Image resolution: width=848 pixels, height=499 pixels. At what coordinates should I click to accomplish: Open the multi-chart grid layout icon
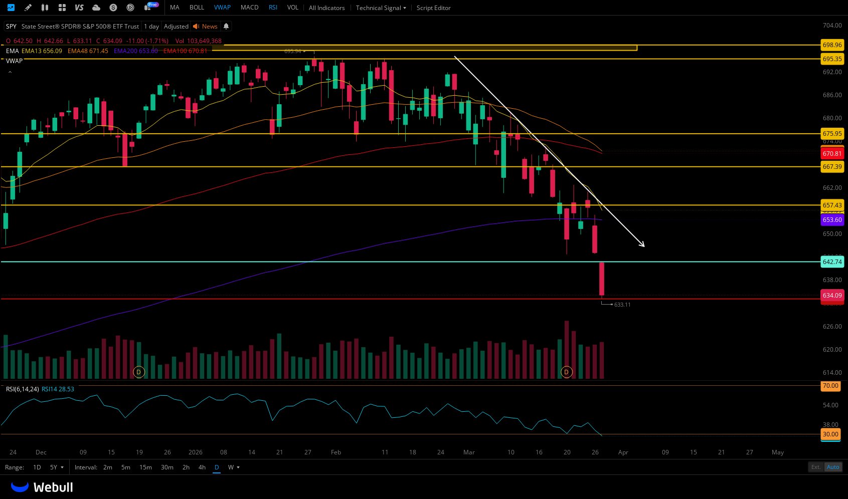[x=62, y=8]
